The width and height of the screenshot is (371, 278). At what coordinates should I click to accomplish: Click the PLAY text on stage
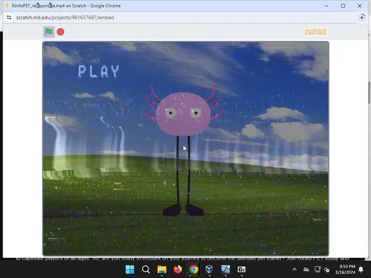(x=99, y=71)
